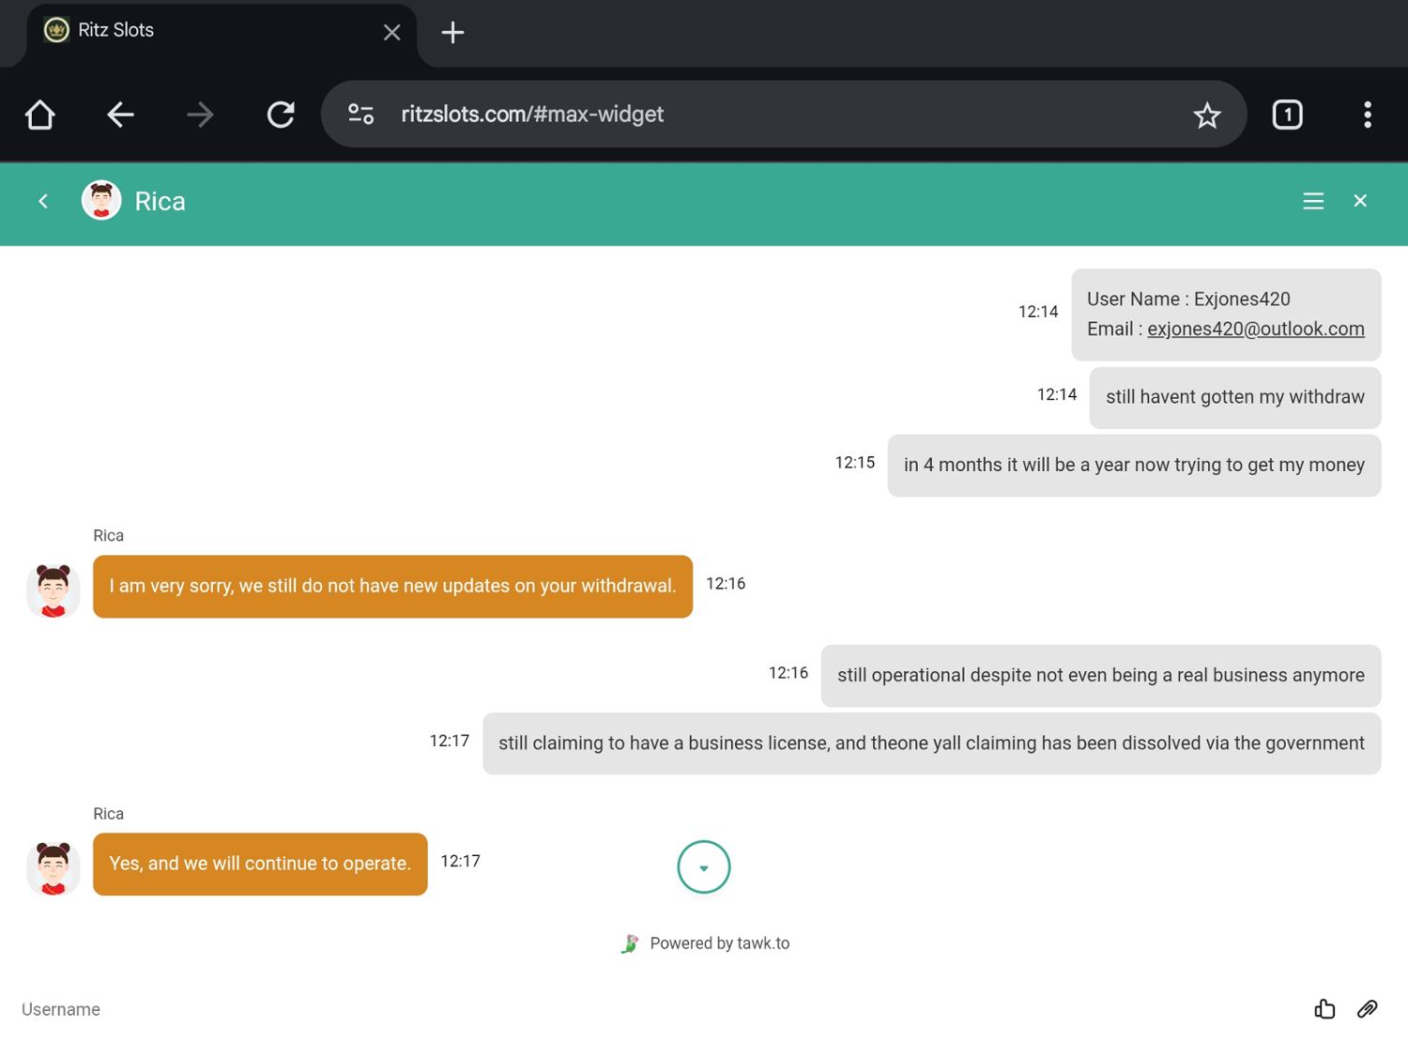
Task: View site information icon in address bar
Action: pyautogui.click(x=361, y=115)
